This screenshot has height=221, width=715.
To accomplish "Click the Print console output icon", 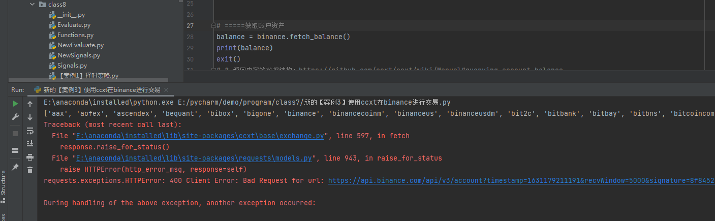I will [30, 157].
